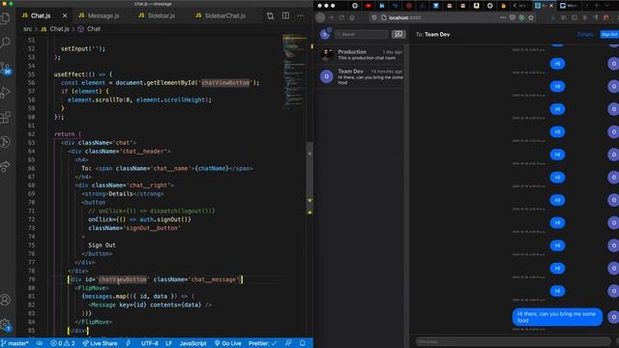The width and height of the screenshot is (619, 348).
Task: Click the Details link in chat header
Action: (x=585, y=35)
